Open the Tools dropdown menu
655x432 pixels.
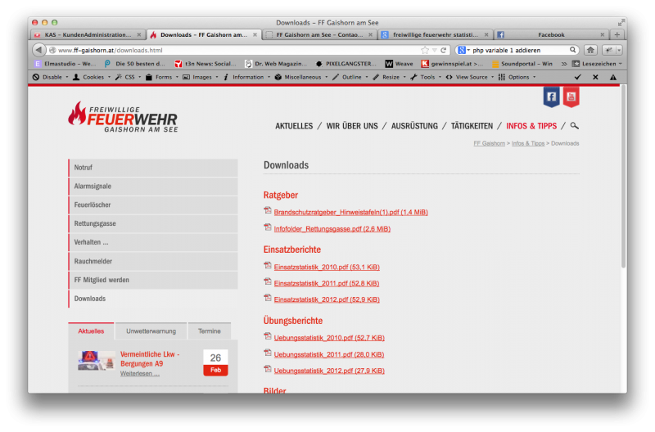click(426, 77)
